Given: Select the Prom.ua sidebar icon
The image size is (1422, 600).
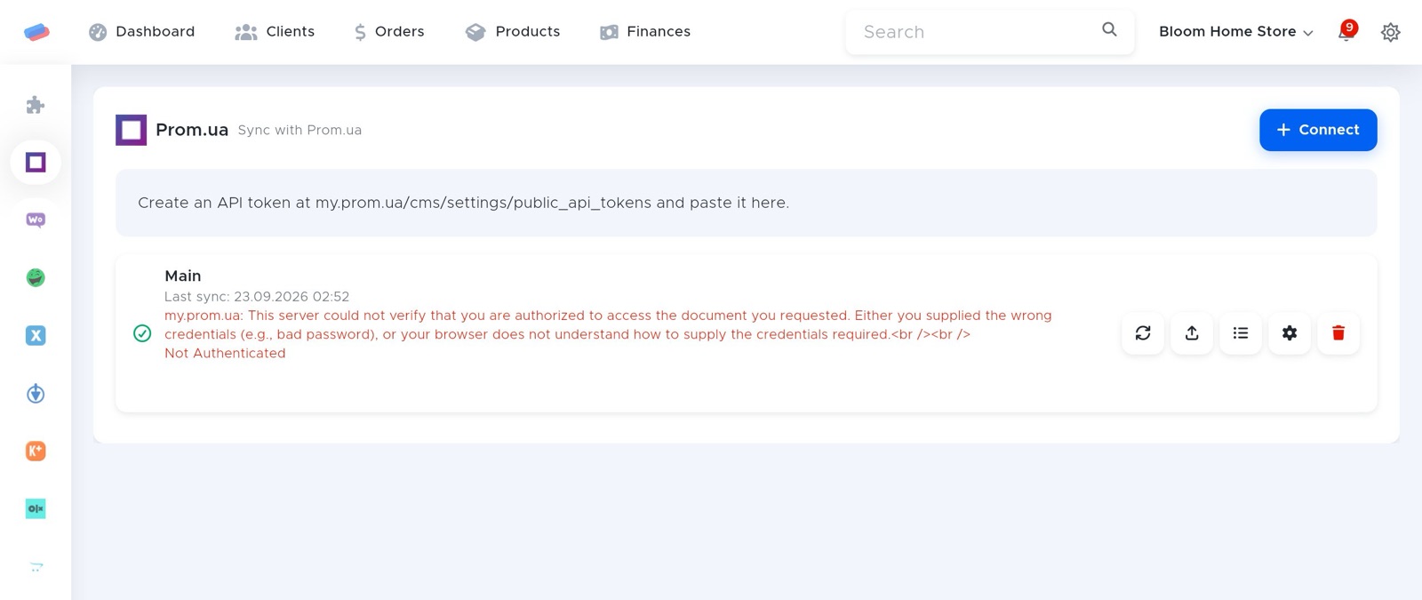Looking at the screenshot, I should [x=36, y=163].
